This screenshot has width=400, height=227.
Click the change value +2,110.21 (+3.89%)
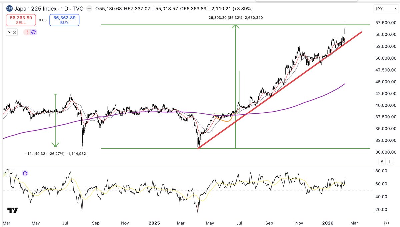(231, 9)
